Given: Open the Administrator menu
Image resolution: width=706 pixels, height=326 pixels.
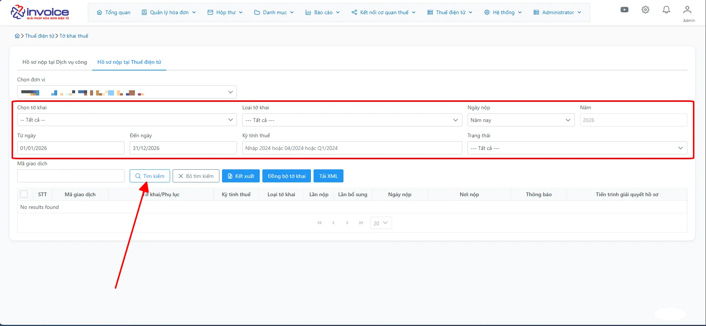Looking at the screenshot, I should point(557,12).
